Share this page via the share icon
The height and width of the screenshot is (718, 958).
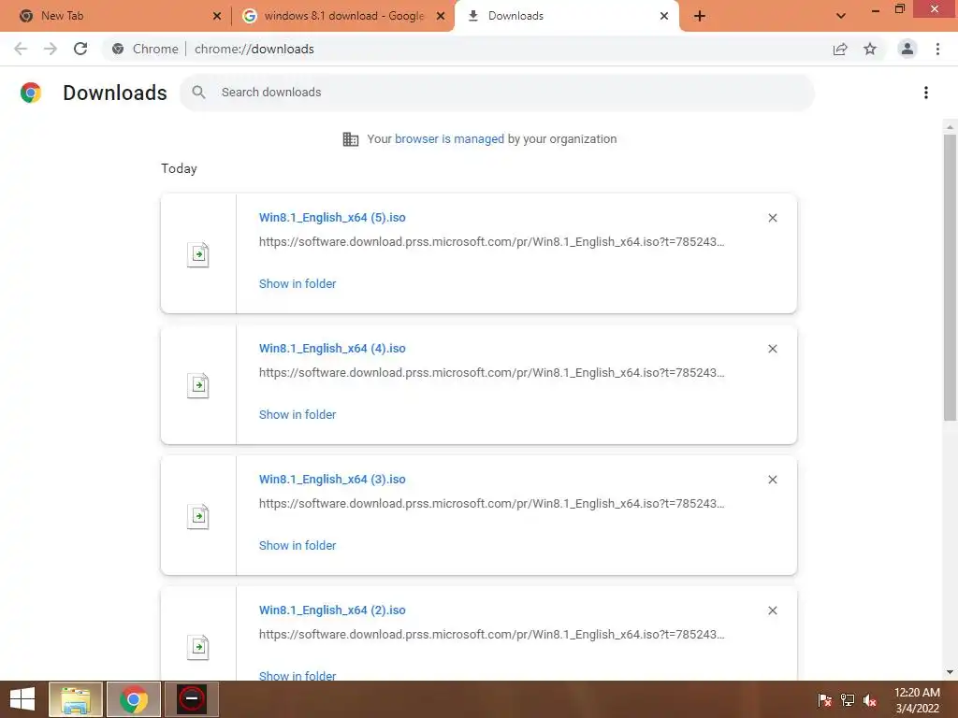tap(840, 49)
